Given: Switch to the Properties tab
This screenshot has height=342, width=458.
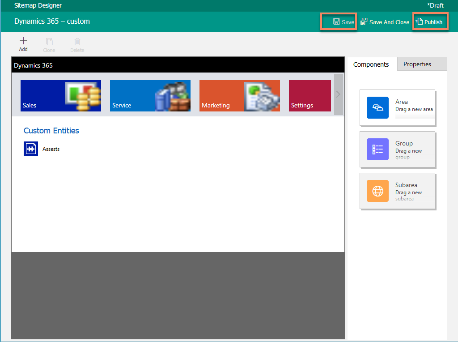Looking at the screenshot, I should click(417, 64).
